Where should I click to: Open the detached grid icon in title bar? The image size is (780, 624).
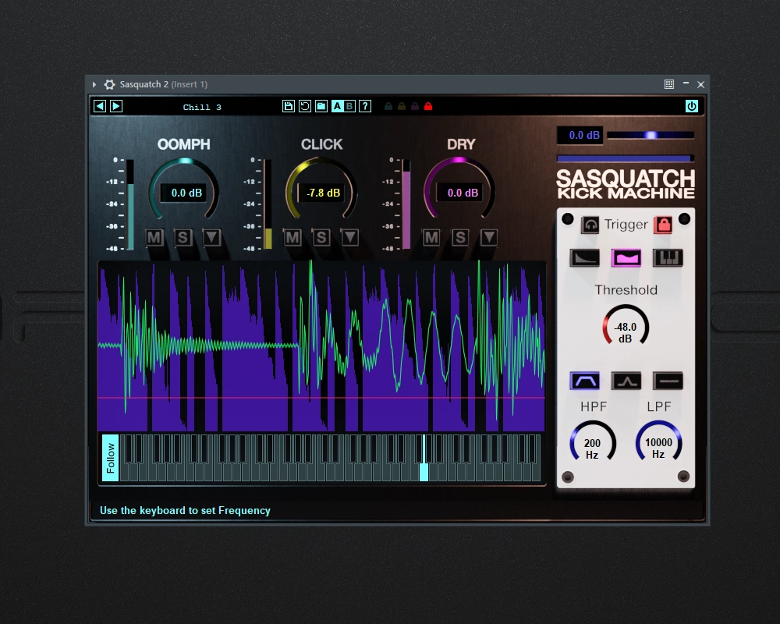tap(669, 84)
